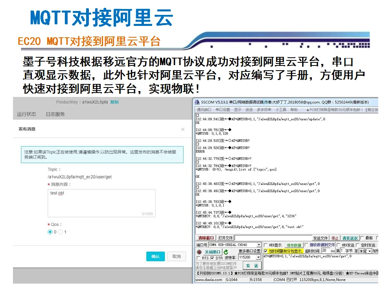Click the 超时时间 input field
Image resolution: width=381 pixels, height=286 pixels.
(326, 251)
